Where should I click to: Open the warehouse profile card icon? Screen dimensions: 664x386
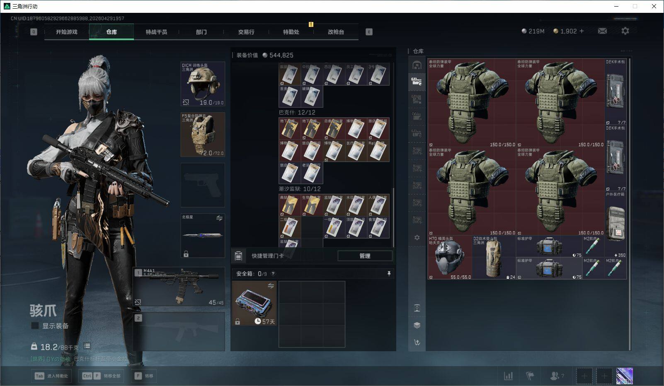417,308
